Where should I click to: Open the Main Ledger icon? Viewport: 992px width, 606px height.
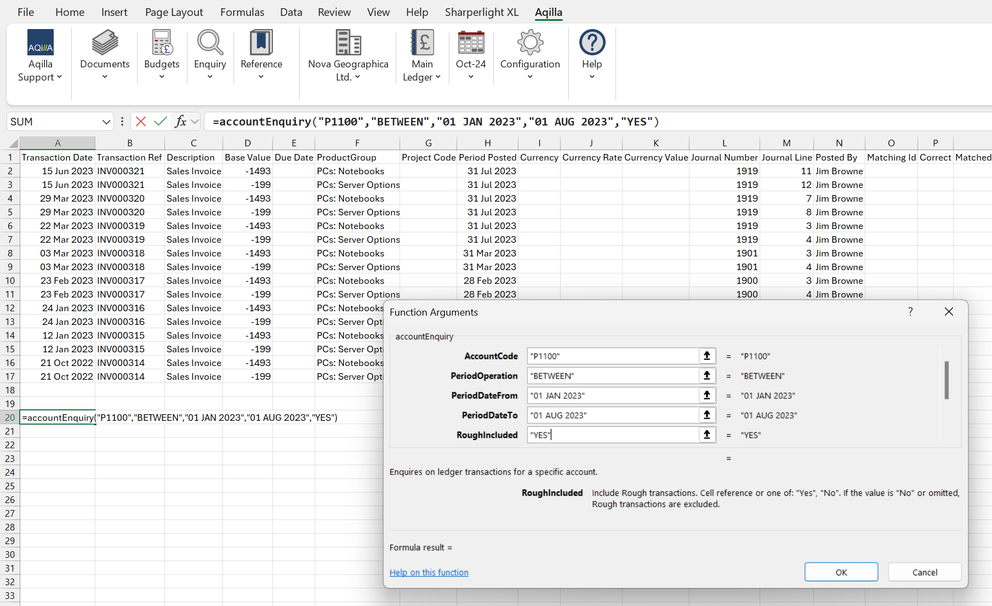click(x=422, y=43)
